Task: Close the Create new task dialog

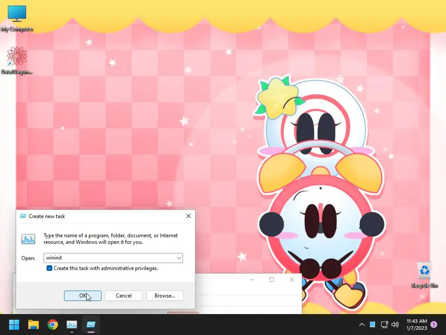Action: pyautogui.click(x=188, y=216)
